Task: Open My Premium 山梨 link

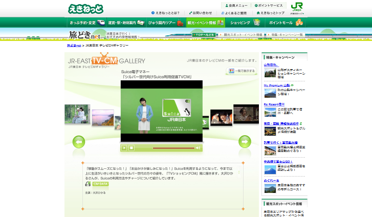Action: pyautogui.click(x=277, y=85)
